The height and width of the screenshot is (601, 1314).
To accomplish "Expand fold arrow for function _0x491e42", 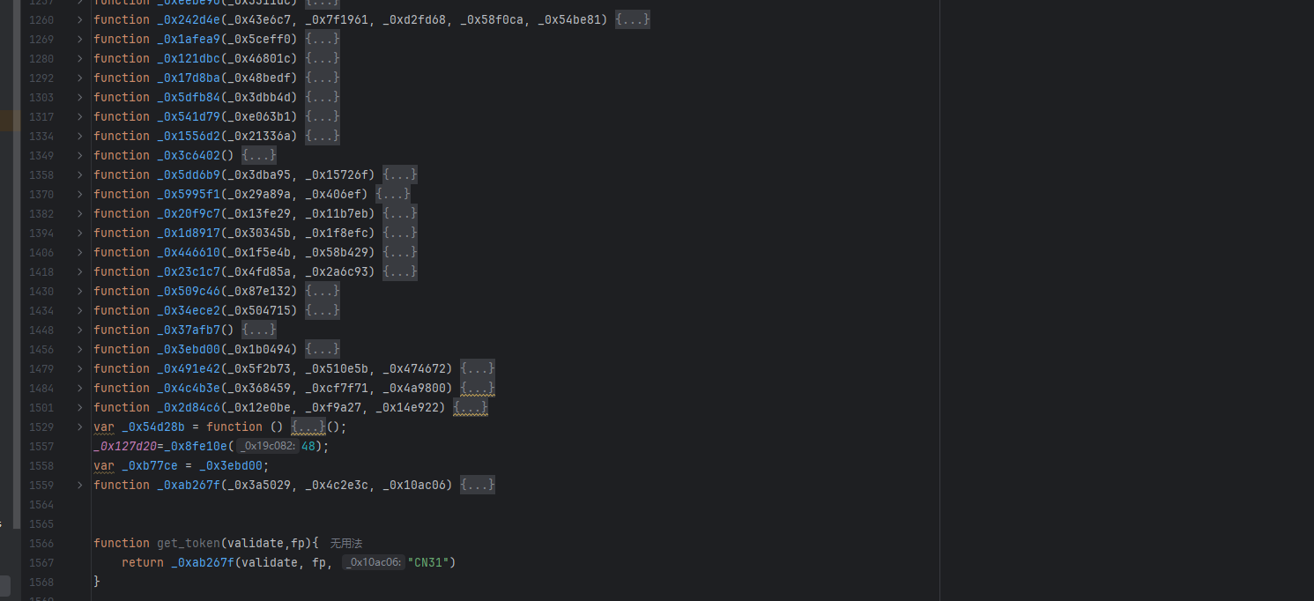I will [79, 368].
